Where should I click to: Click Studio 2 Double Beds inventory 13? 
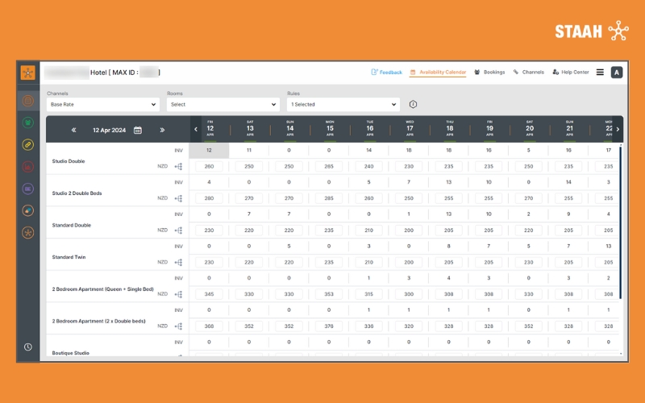coord(448,182)
